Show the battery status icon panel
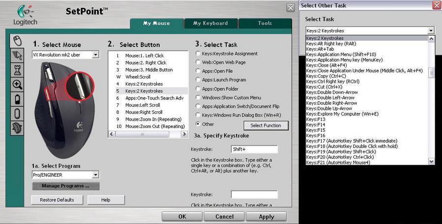The image size is (442, 224). point(17,99)
